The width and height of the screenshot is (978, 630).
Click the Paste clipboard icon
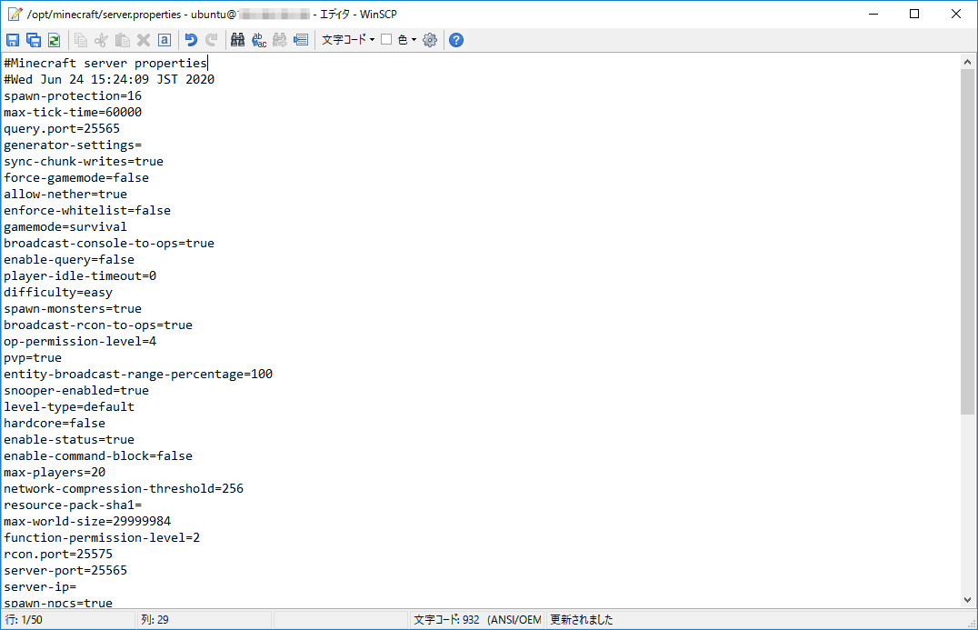(x=122, y=40)
